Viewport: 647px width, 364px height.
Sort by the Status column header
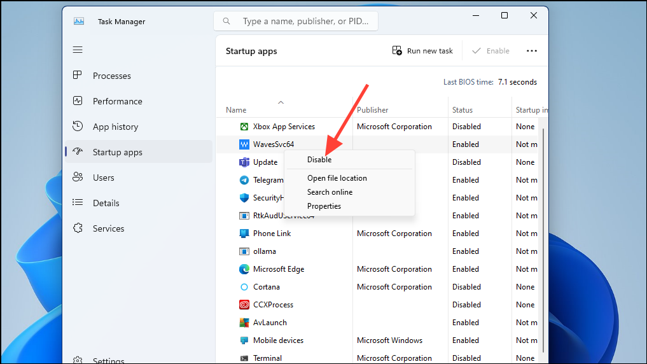click(462, 110)
